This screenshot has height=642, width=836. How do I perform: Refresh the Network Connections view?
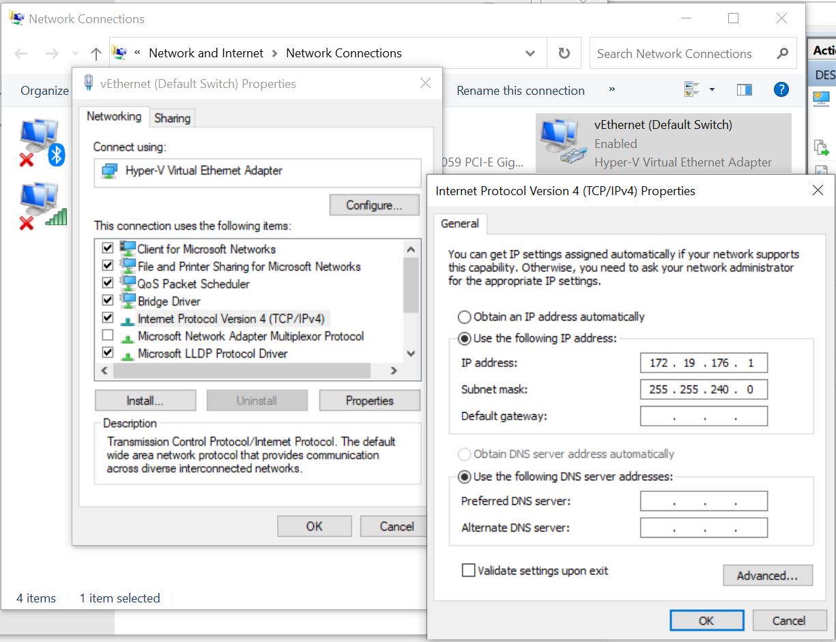564,53
